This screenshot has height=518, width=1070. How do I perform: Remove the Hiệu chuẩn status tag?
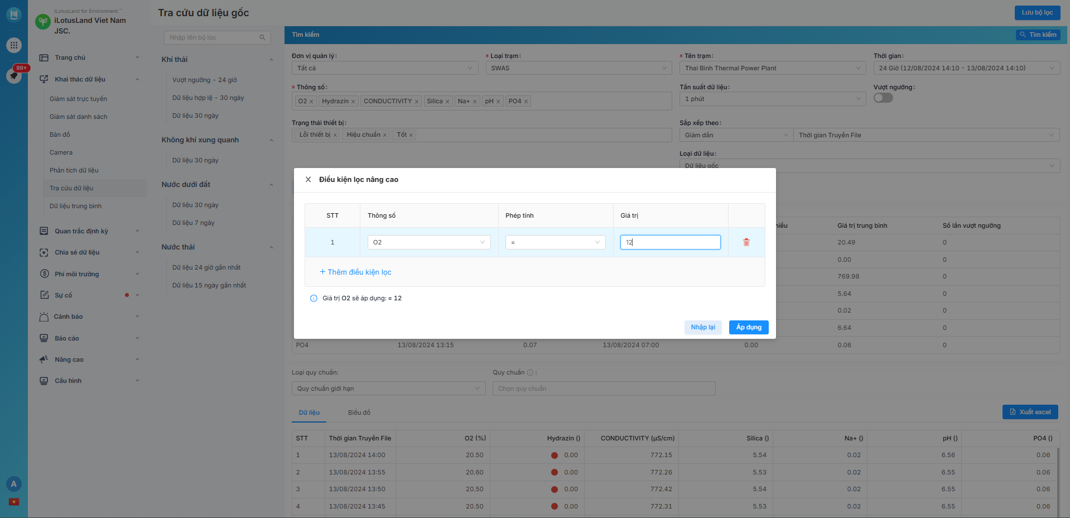pyautogui.click(x=384, y=135)
